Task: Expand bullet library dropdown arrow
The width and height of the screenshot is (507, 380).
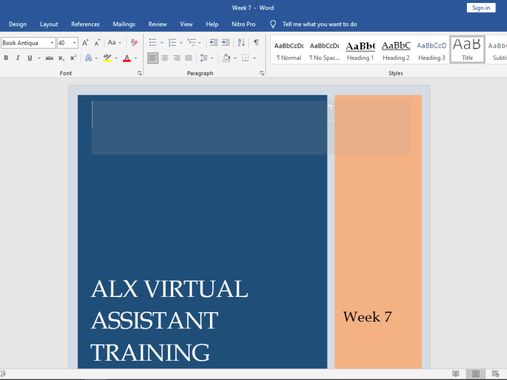Action: [162, 43]
